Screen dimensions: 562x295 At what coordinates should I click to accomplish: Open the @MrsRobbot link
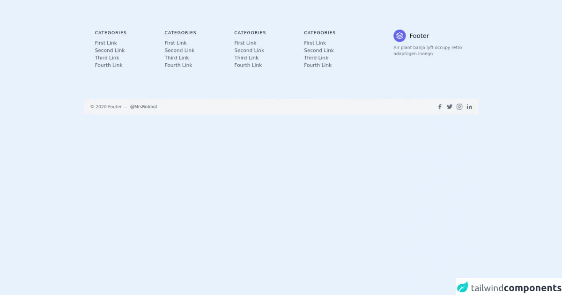(143, 107)
